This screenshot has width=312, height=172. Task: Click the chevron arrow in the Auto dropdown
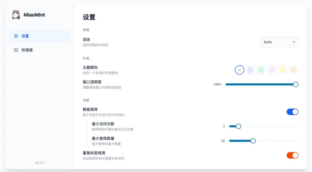294,42
